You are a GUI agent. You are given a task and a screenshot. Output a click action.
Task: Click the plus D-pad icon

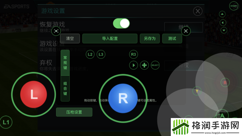(144, 65)
